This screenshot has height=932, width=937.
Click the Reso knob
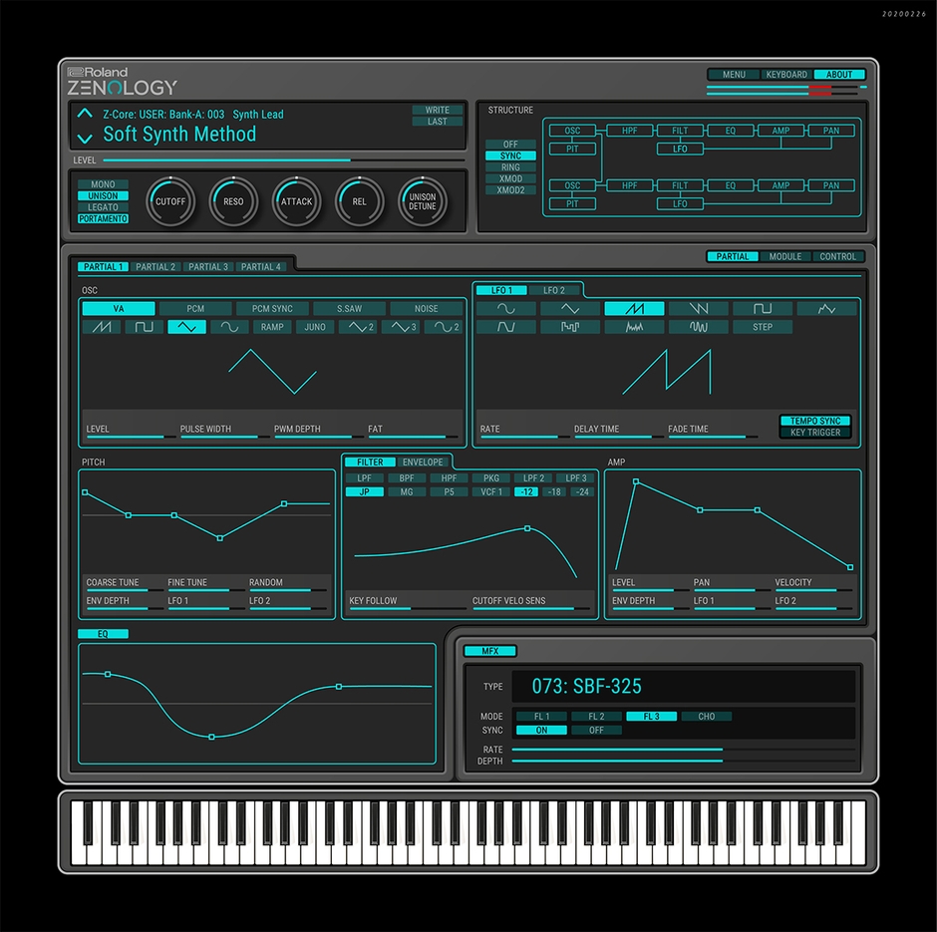[x=233, y=201]
